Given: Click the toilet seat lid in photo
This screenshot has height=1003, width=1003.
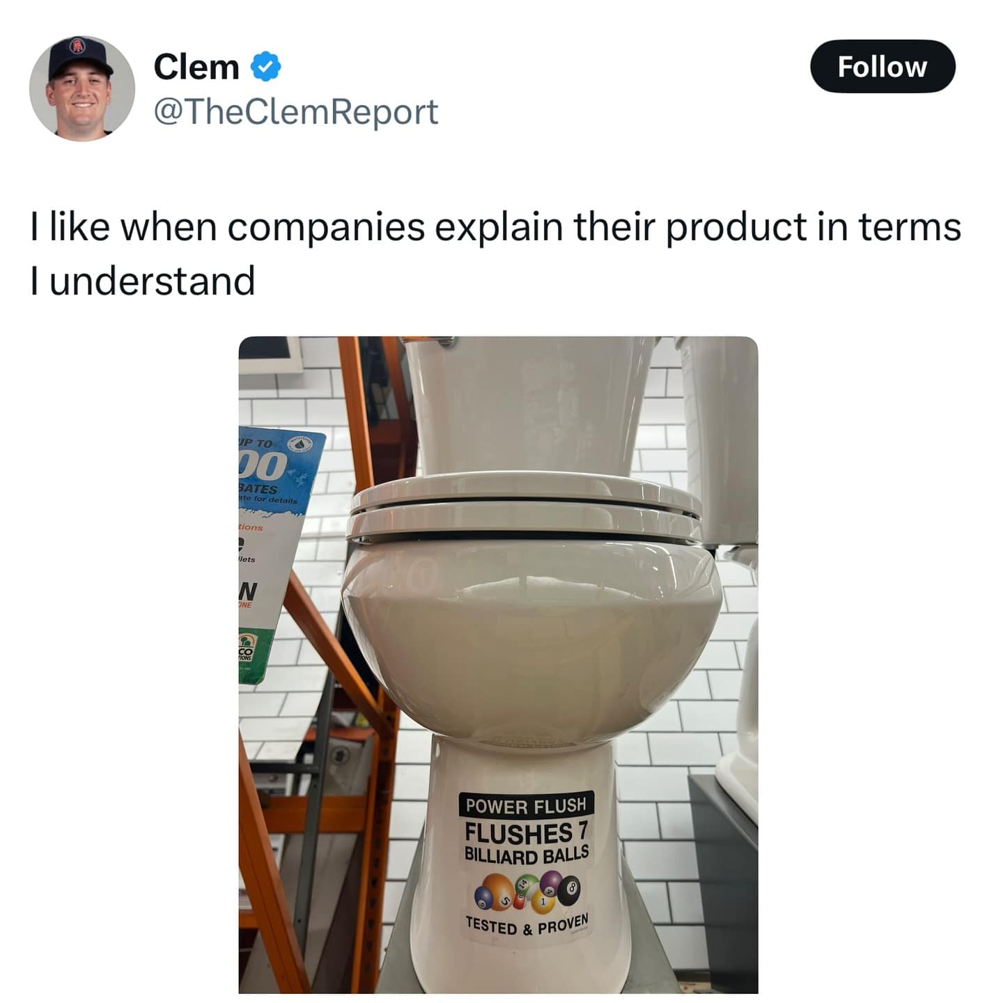Looking at the screenshot, I should (x=524, y=506).
